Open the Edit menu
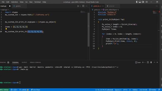This screenshot has height=91, width=162. [8, 2]
